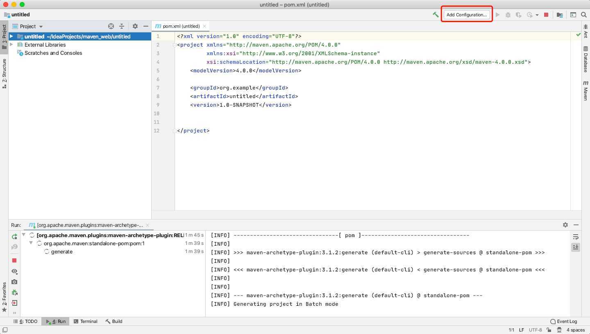Fold the project XML tag in line 2

175,45
